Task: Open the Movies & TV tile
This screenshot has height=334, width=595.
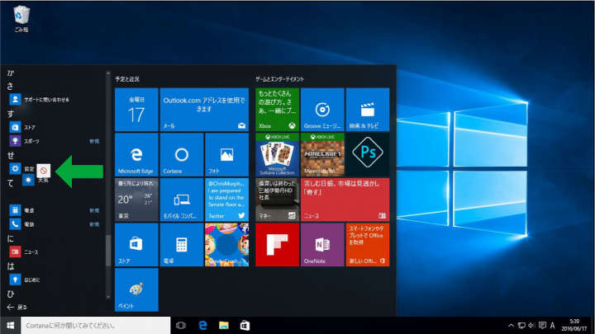Action: click(367, 110)
